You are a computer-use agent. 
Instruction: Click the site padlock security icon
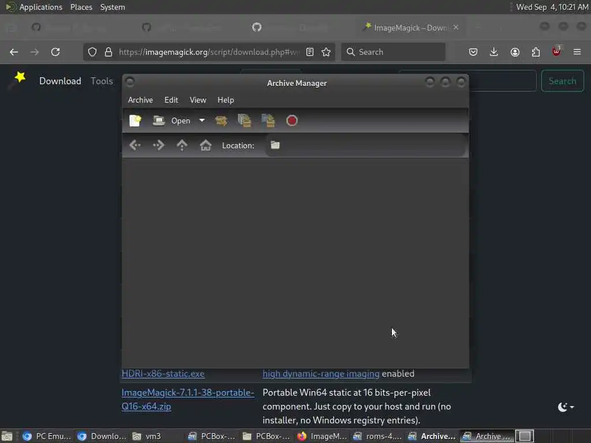tap(109, 52)
